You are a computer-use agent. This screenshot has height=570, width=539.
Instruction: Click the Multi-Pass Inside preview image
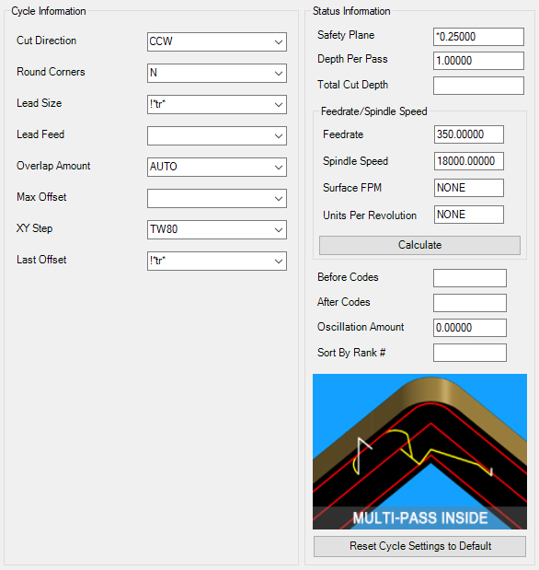point(419,451)
